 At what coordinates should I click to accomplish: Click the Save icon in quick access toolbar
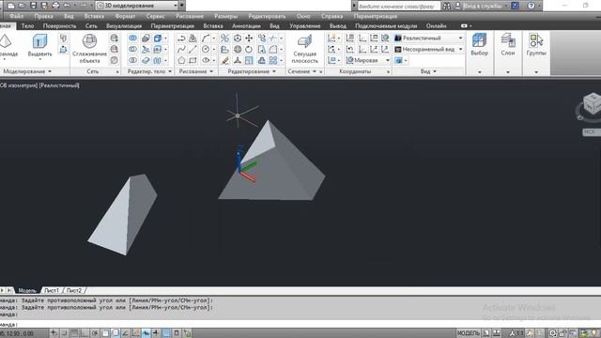34,6
